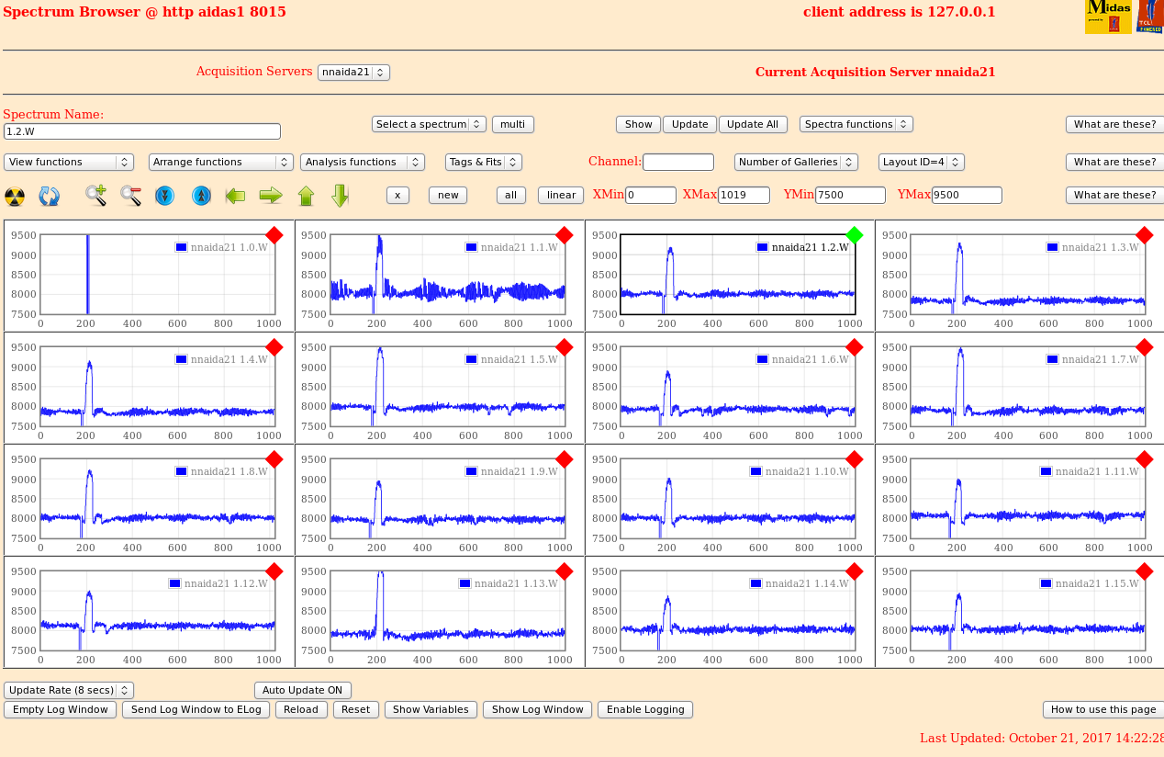Screen dimensions: 1164x757
Task: Toggle the red diamond tag on spectrum 1.0.W
Action: (274, 235)
